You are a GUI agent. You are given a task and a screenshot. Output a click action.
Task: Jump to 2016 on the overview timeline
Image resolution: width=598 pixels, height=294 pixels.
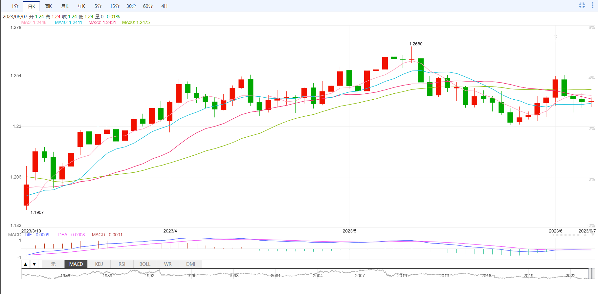coord(486,276)
